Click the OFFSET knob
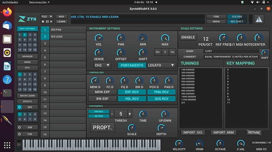272x152 pixels. coord(121,53)
